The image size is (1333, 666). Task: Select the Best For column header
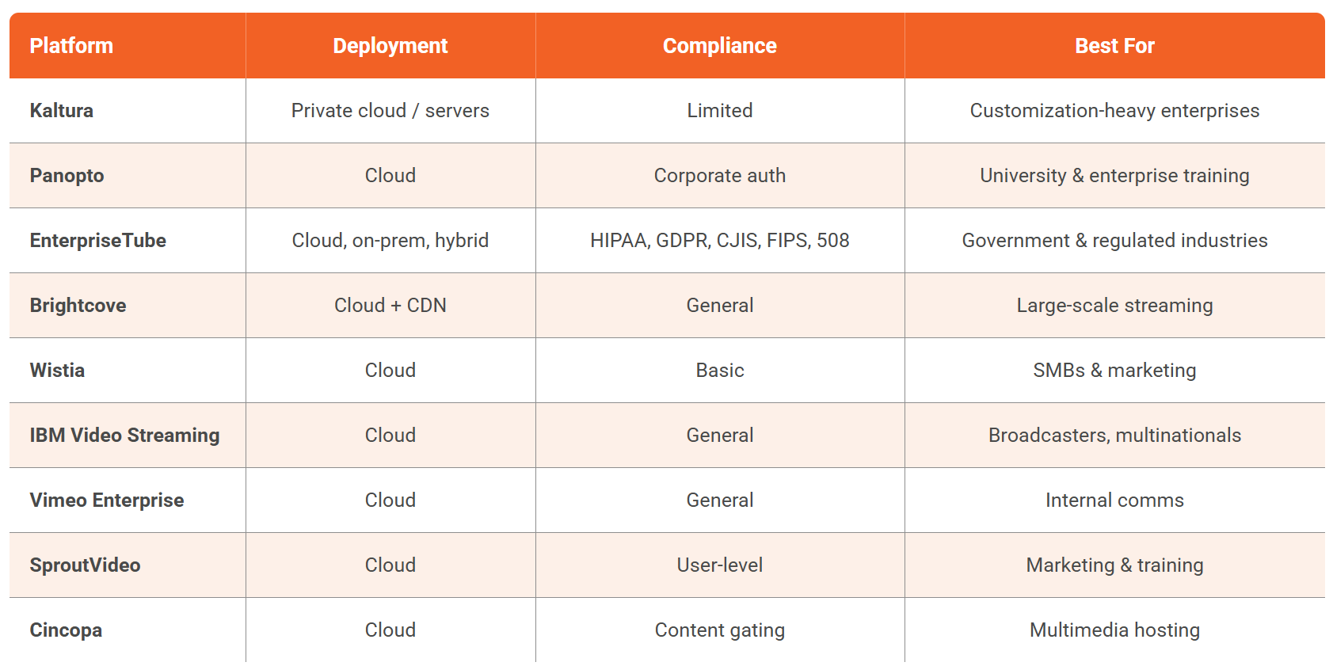1114,46
